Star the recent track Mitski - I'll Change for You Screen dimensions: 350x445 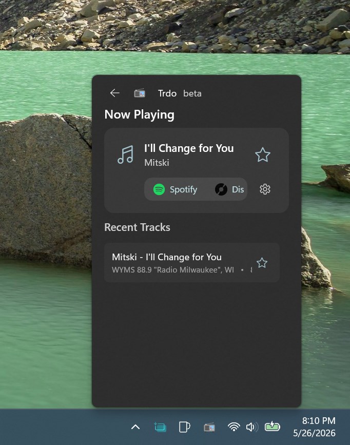click(262, 263)
